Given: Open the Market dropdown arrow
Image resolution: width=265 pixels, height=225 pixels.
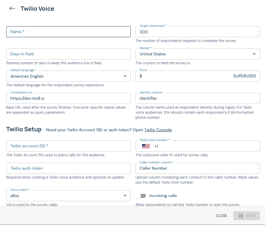Looking at the screenshot, I should point(254,54).
